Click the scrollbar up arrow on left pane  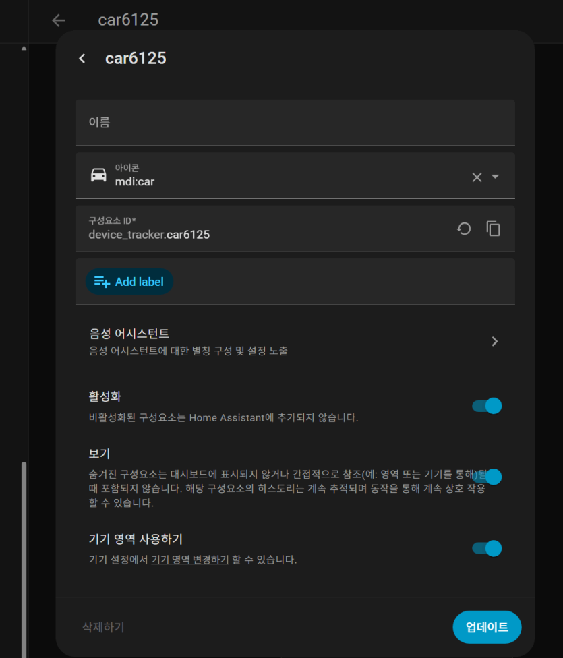[24, 49]
